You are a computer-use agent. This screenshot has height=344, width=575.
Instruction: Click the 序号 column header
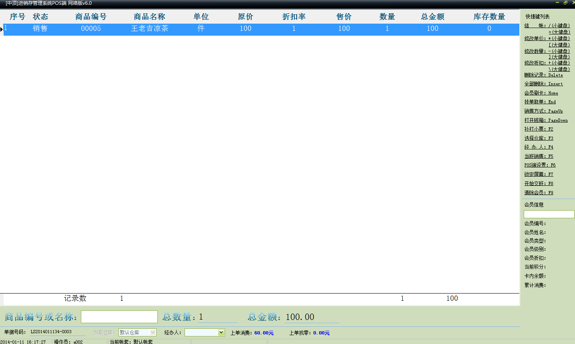[17, 17]
